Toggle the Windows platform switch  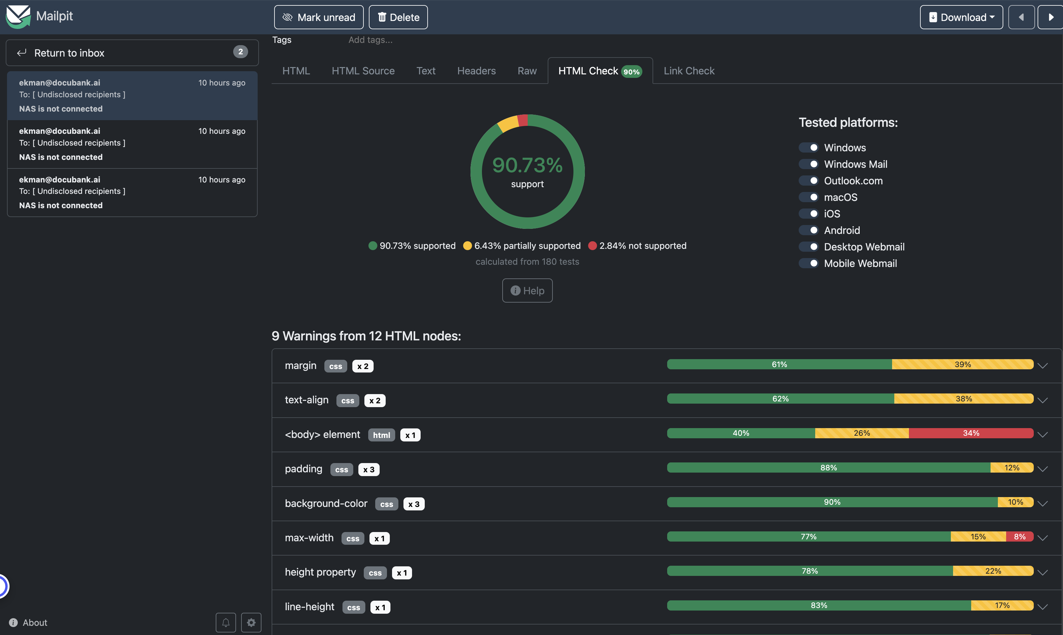pos(809,147)
